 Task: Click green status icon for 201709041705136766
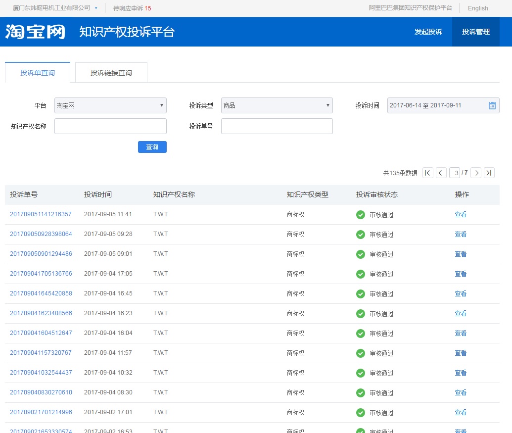pos(361,274)
